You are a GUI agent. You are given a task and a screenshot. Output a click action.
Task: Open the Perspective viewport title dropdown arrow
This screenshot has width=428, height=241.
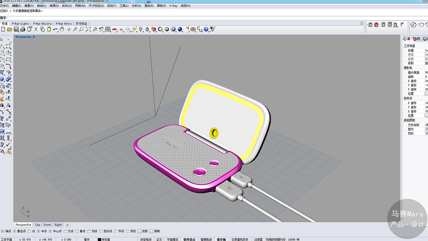click(x=34, y=37)
